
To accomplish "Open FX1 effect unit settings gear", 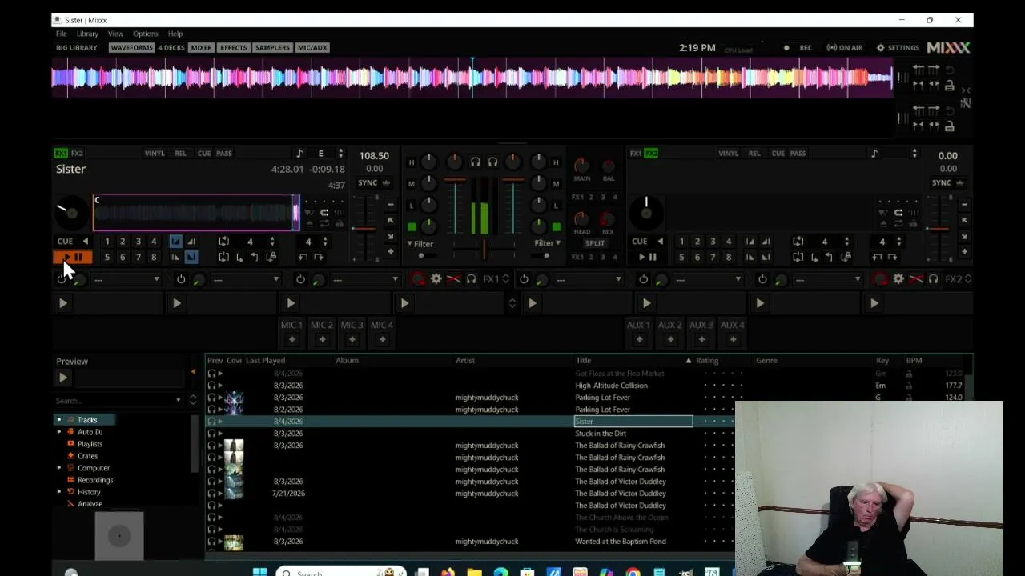I will click(x=436, y=278).
